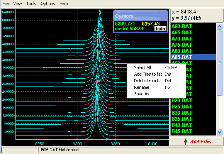The width and height of the screenshot is (224, 154).
Task: Hide the Cursors panel
Action: 160,29
